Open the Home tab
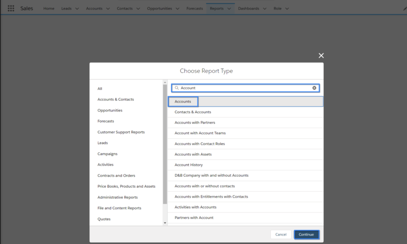The image size is (407, 244). pyautogui.click(x=49, y=9)
